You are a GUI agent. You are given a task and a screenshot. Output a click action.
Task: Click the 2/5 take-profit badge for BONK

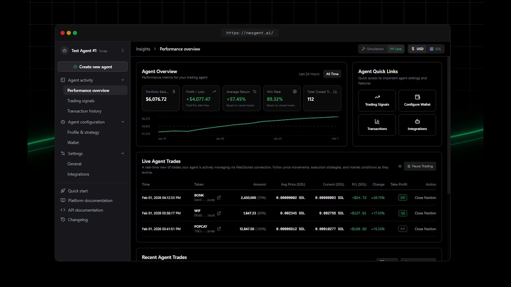[x=403, y=198]
